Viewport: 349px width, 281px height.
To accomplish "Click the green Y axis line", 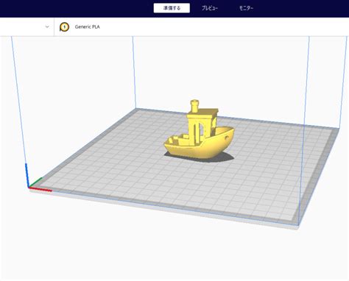I will click(36, 182).
